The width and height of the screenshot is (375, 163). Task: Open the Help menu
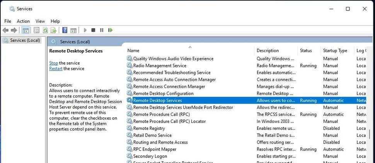pyautogui.click(x=55, y=21)
